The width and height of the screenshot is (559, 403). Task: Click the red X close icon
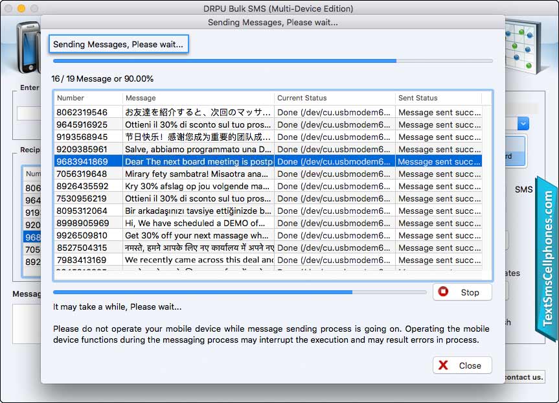pos(443,365)
